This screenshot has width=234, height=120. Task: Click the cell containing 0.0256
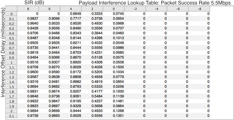click(114, 87)
